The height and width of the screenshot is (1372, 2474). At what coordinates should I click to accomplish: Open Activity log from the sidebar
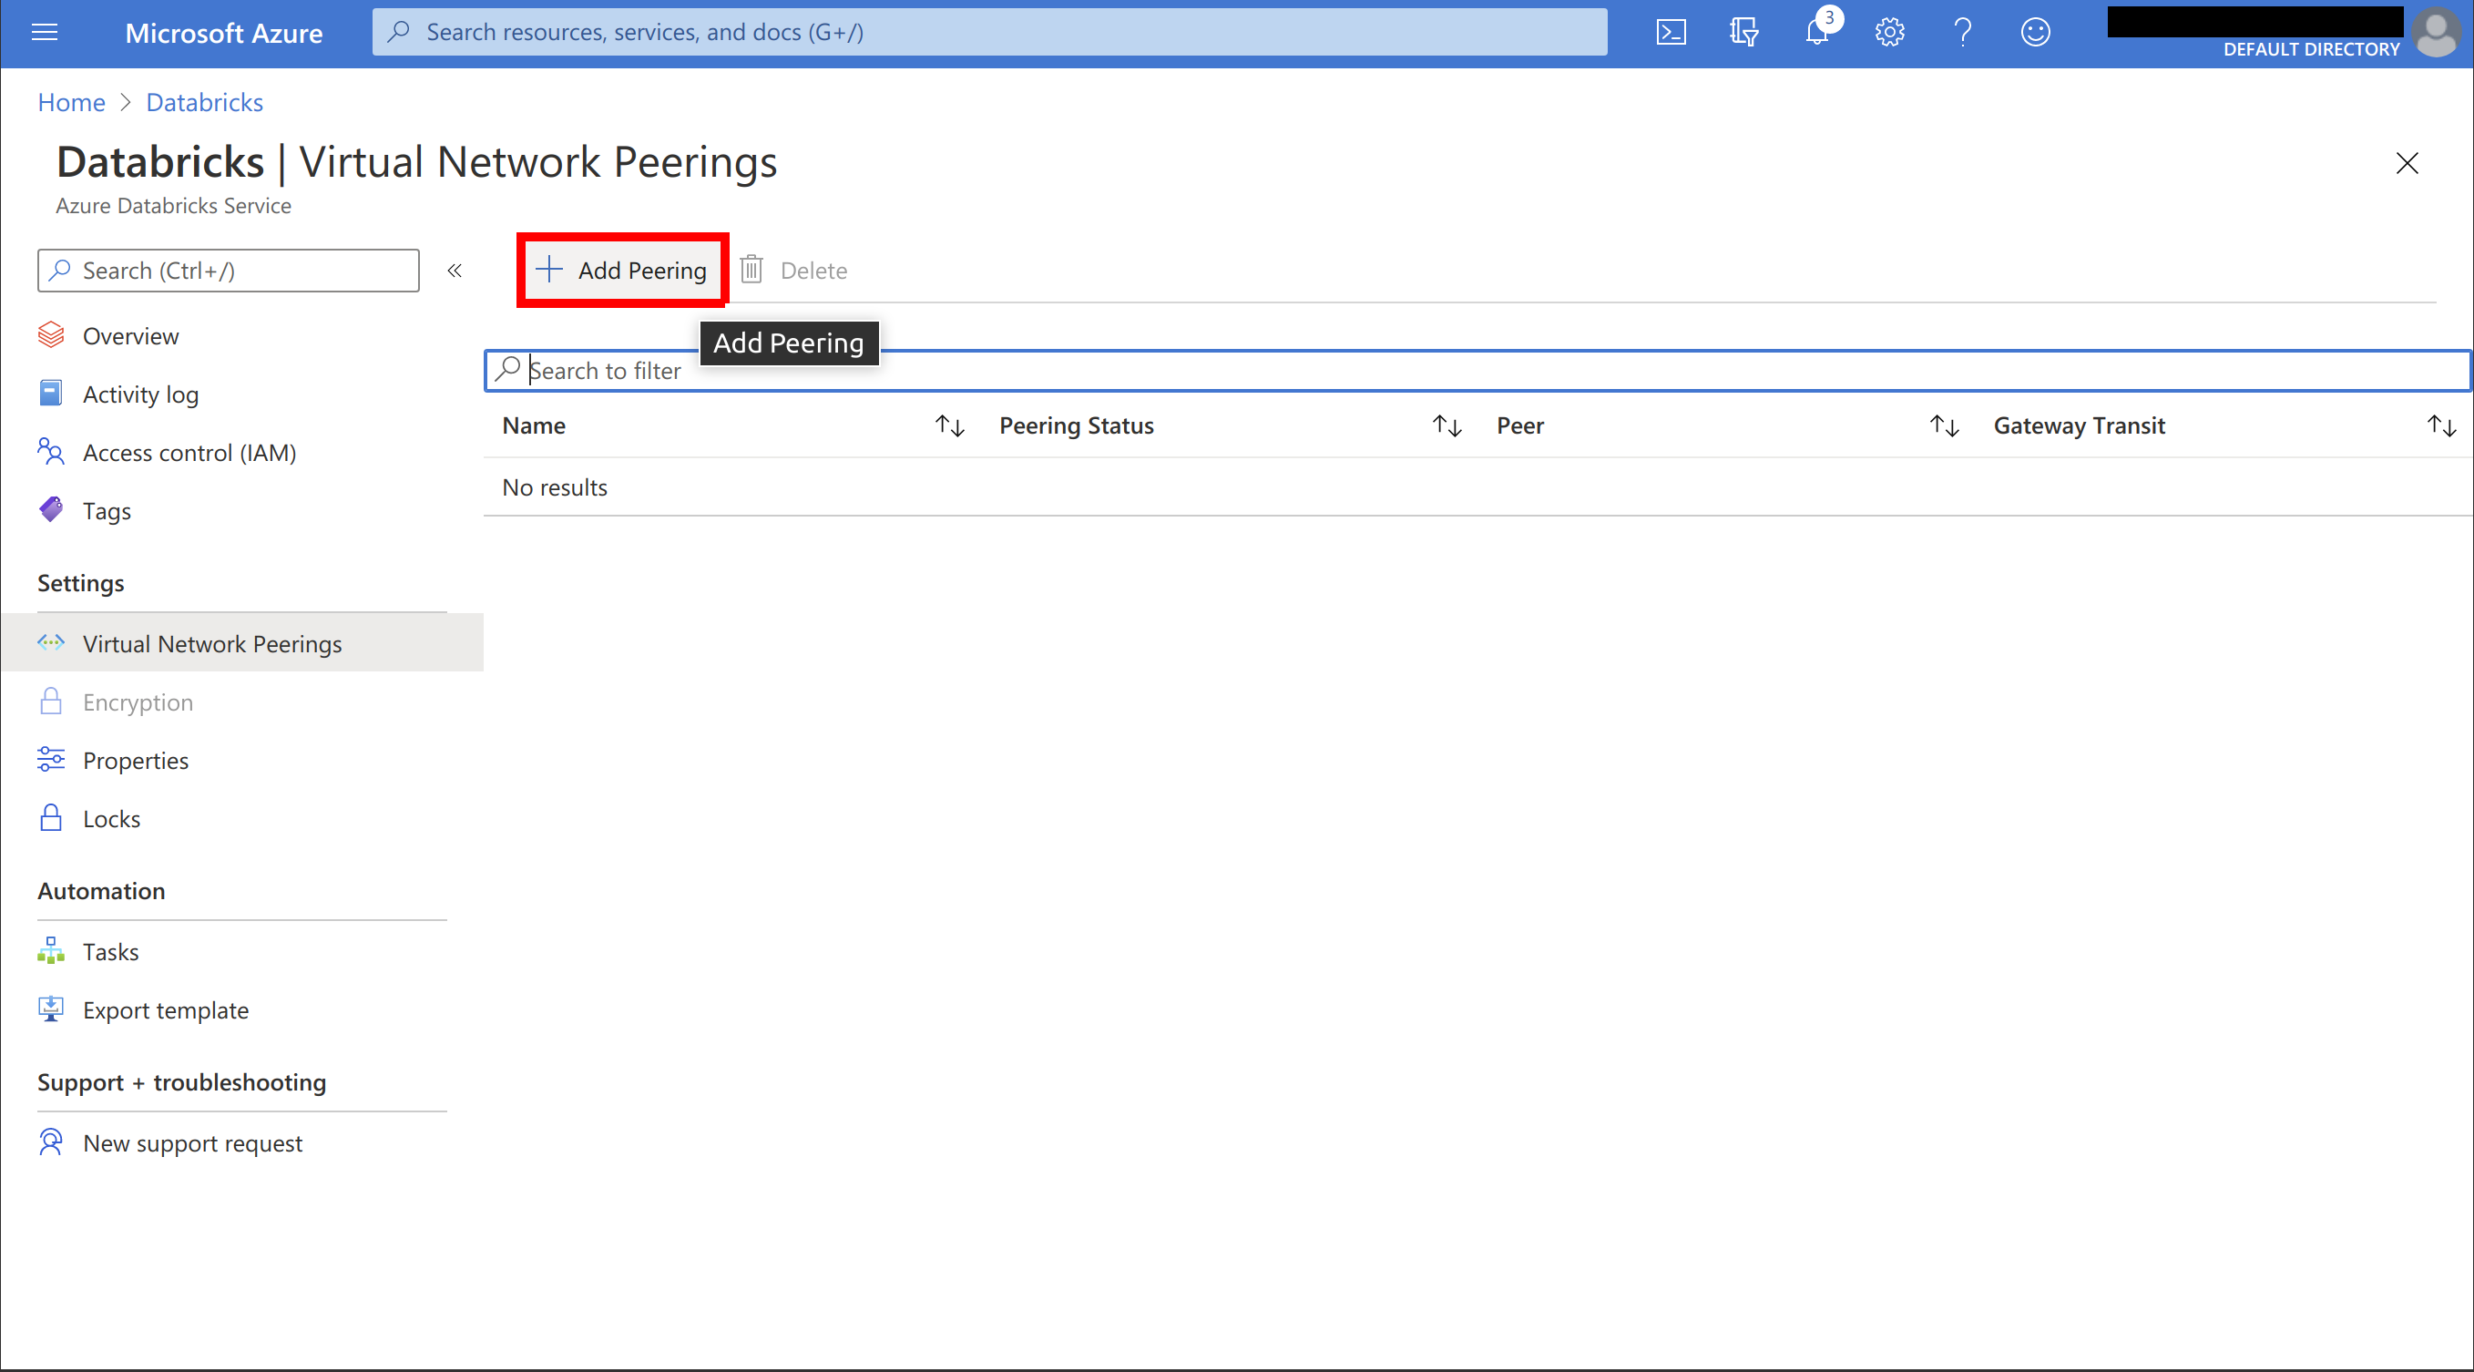coord(140,393)
